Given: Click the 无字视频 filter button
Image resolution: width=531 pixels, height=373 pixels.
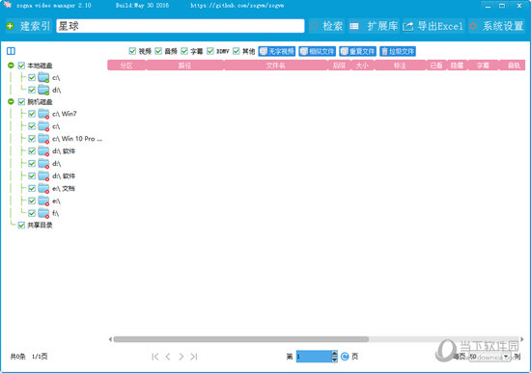Looking at the screenshot, I should [277, 51].
